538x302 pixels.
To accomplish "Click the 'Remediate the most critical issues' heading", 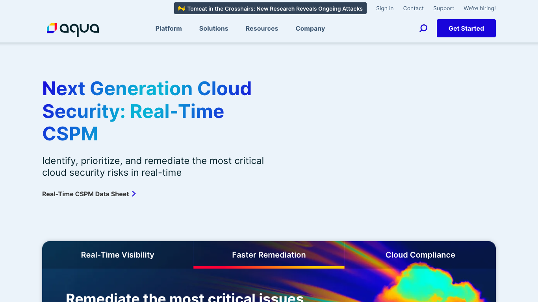I will click(x=185, y=297).
